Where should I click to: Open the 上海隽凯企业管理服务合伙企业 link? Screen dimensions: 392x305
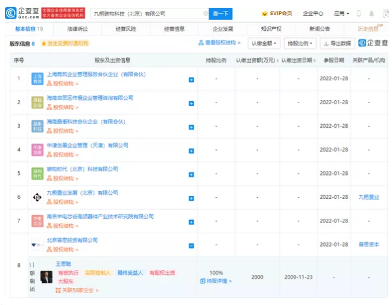click(x=96, y=74)
